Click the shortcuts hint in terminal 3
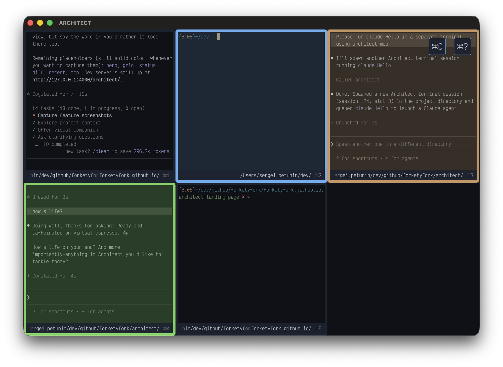The width and height of the screenshot is (503, 367). [377, 158]
